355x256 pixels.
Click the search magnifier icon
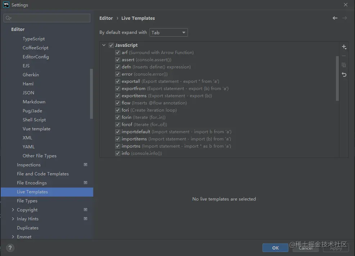pyautogui.click(x=8, y=18)
